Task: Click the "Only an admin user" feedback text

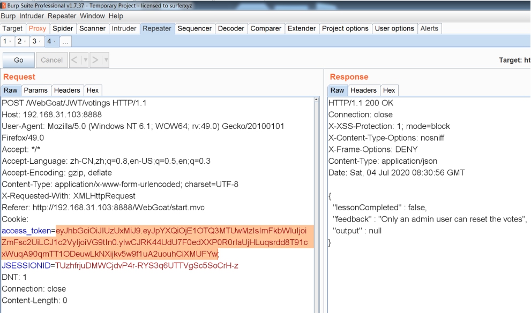Action: click(452, 219)
